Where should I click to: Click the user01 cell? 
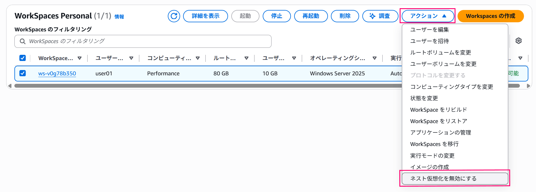click(x=104, y=74)
